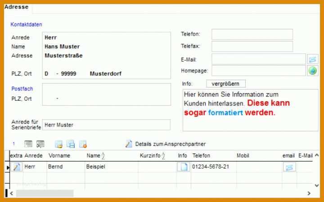Click the extra column header
324x202 pixels.
16,156
